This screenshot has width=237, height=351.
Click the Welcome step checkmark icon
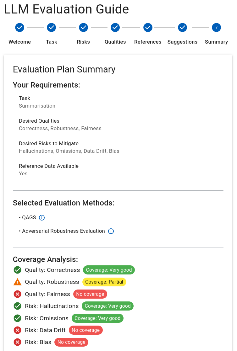pos(19,28)
